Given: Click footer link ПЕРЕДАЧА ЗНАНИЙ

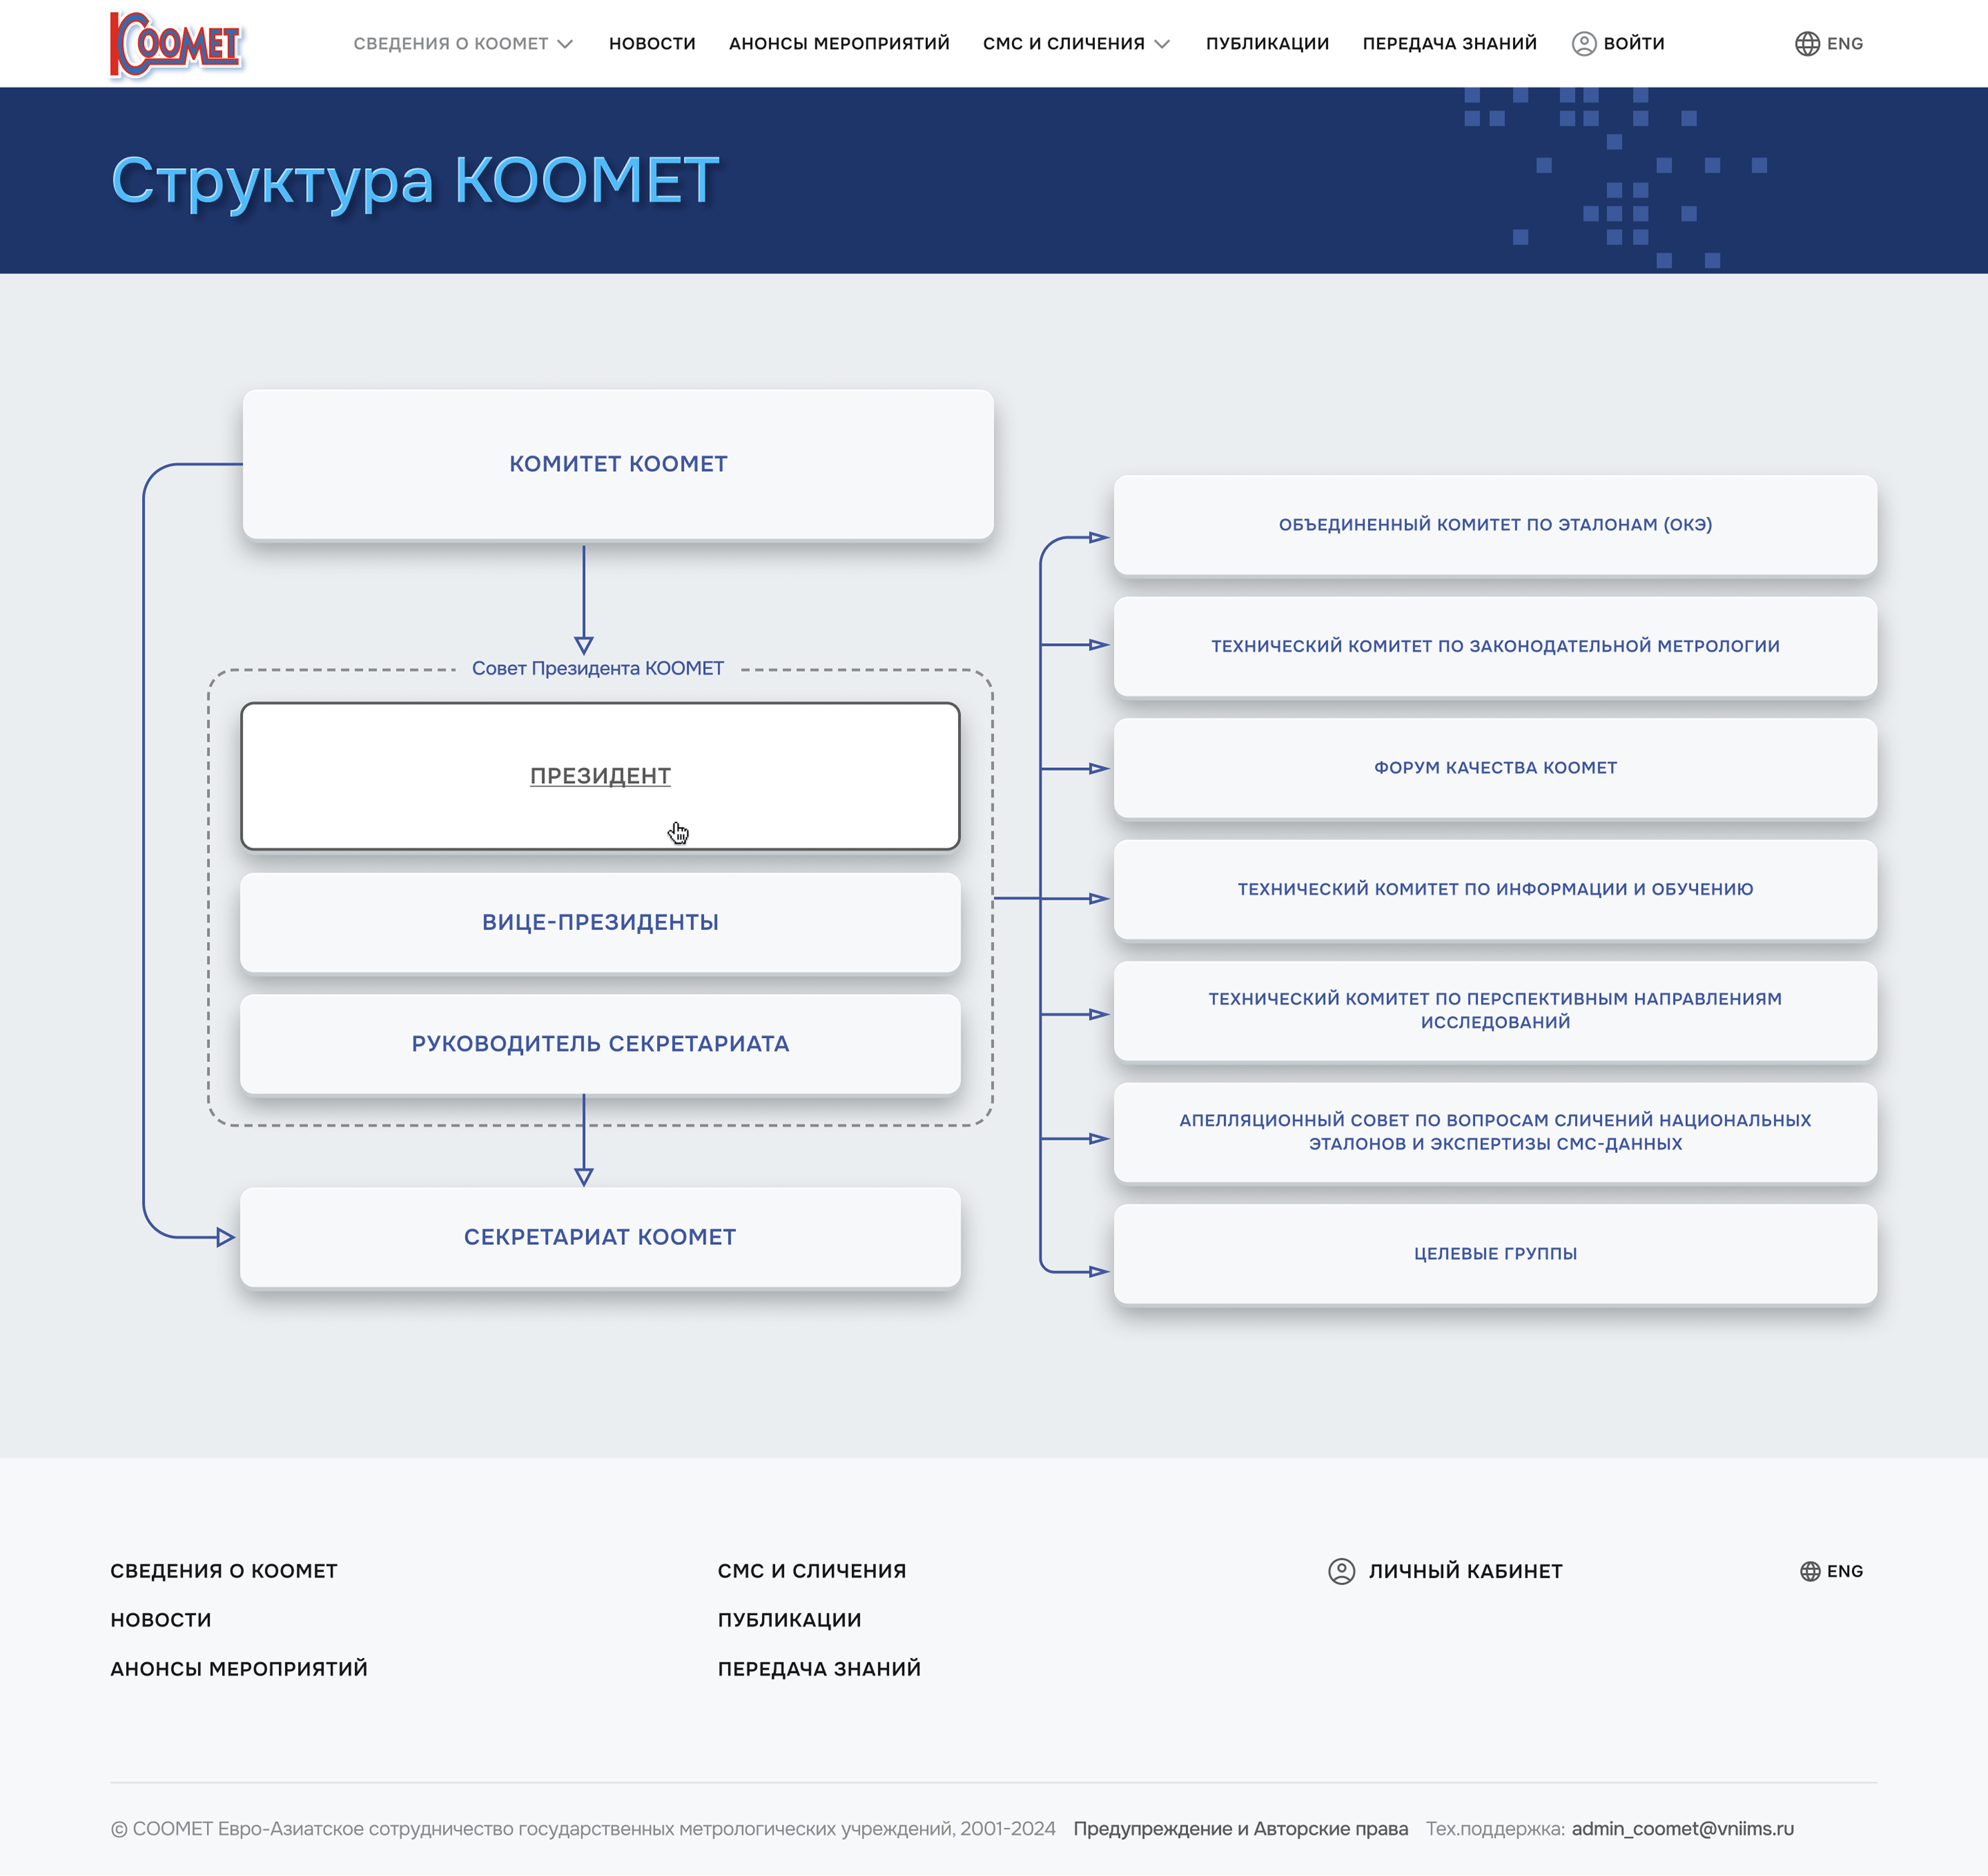Looking at the screenshot, I should tap(819, 1669).
